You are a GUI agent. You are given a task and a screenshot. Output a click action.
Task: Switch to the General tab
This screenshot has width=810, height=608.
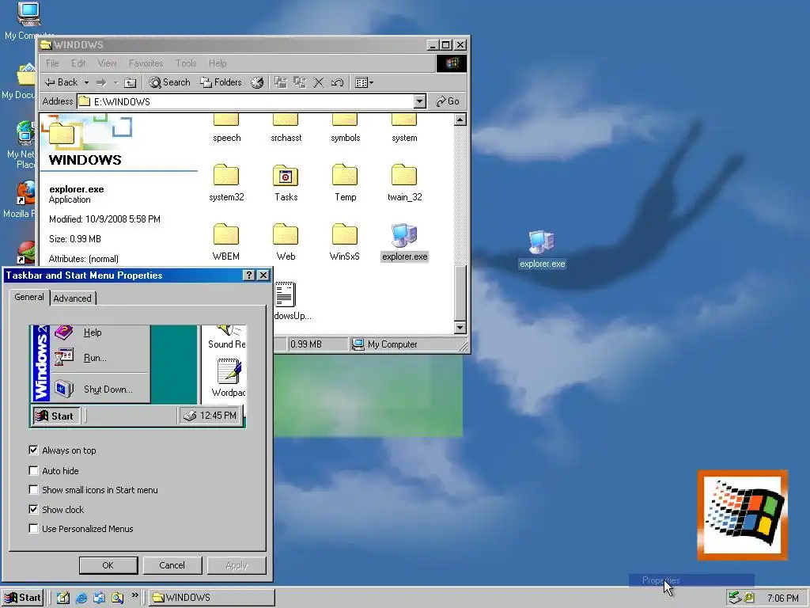29,297
